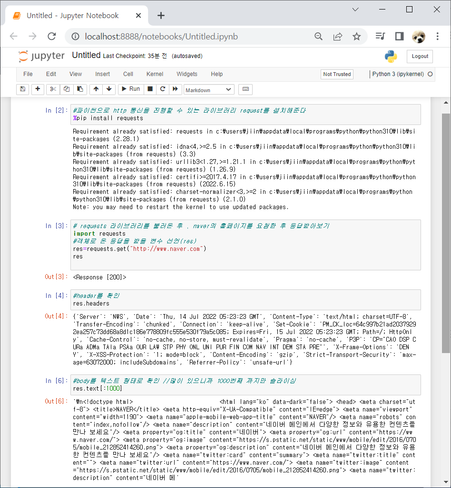This screenshot has height=488, width=451.
Task: Open Chrome three-dot menu
Action: coord(438,37)
